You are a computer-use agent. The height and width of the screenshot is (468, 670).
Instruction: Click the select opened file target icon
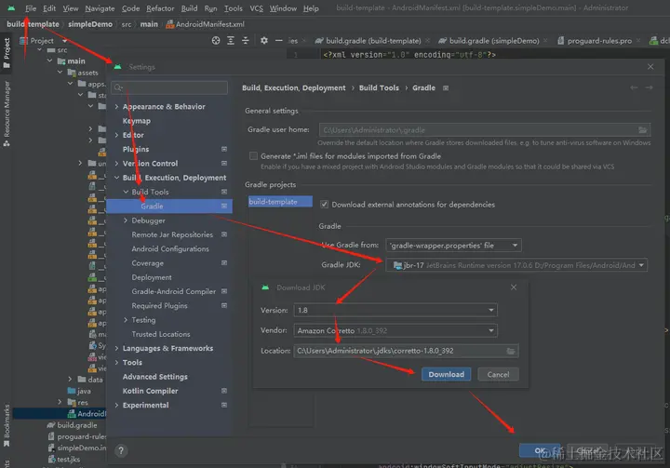click(216, 41)
